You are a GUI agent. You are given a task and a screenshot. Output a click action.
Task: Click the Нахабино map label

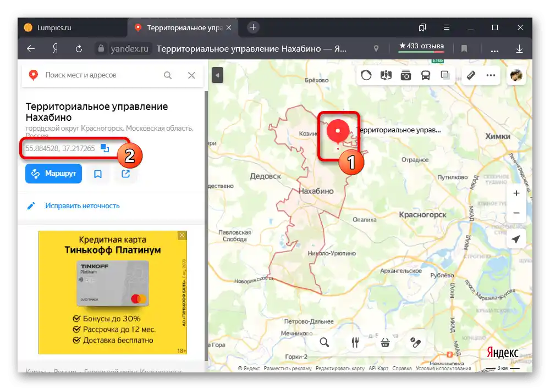tap(316, 191)
